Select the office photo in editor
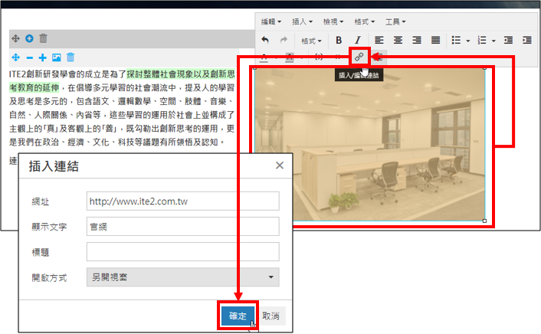This screenshot has width=541, height=334. point(369,144)
